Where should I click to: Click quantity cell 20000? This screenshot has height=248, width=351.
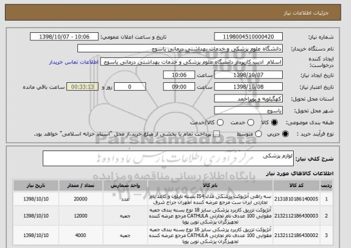tap(80, 199)
